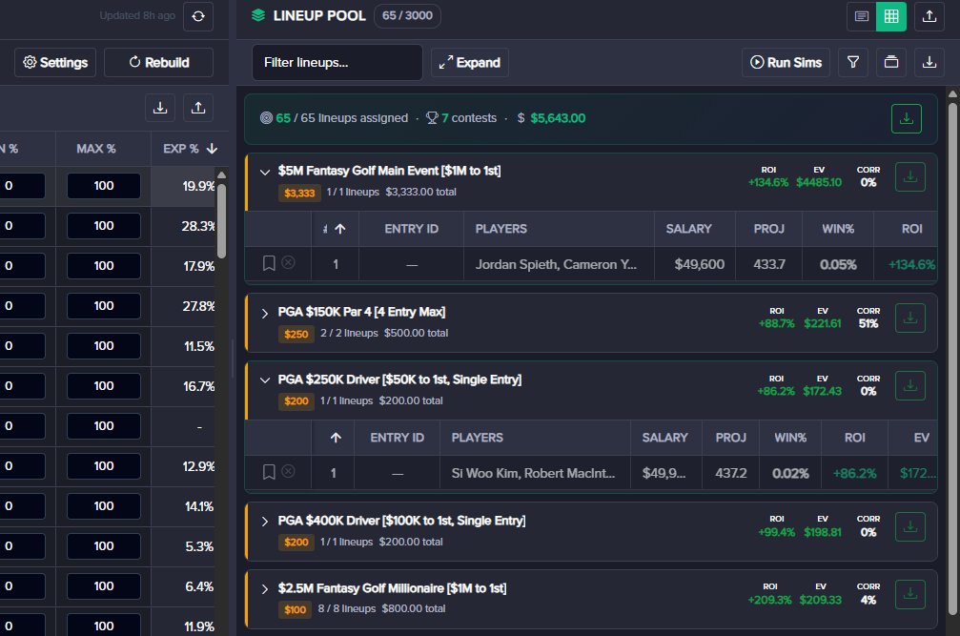
Task: Run Sims on the lineup pool
Action: 786,62
